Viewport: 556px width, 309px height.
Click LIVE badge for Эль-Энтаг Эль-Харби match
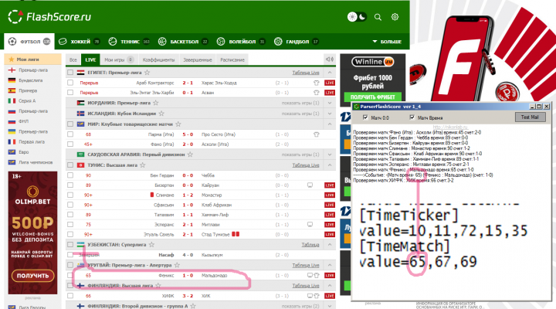pyautogui.click(x=330, y=93)
